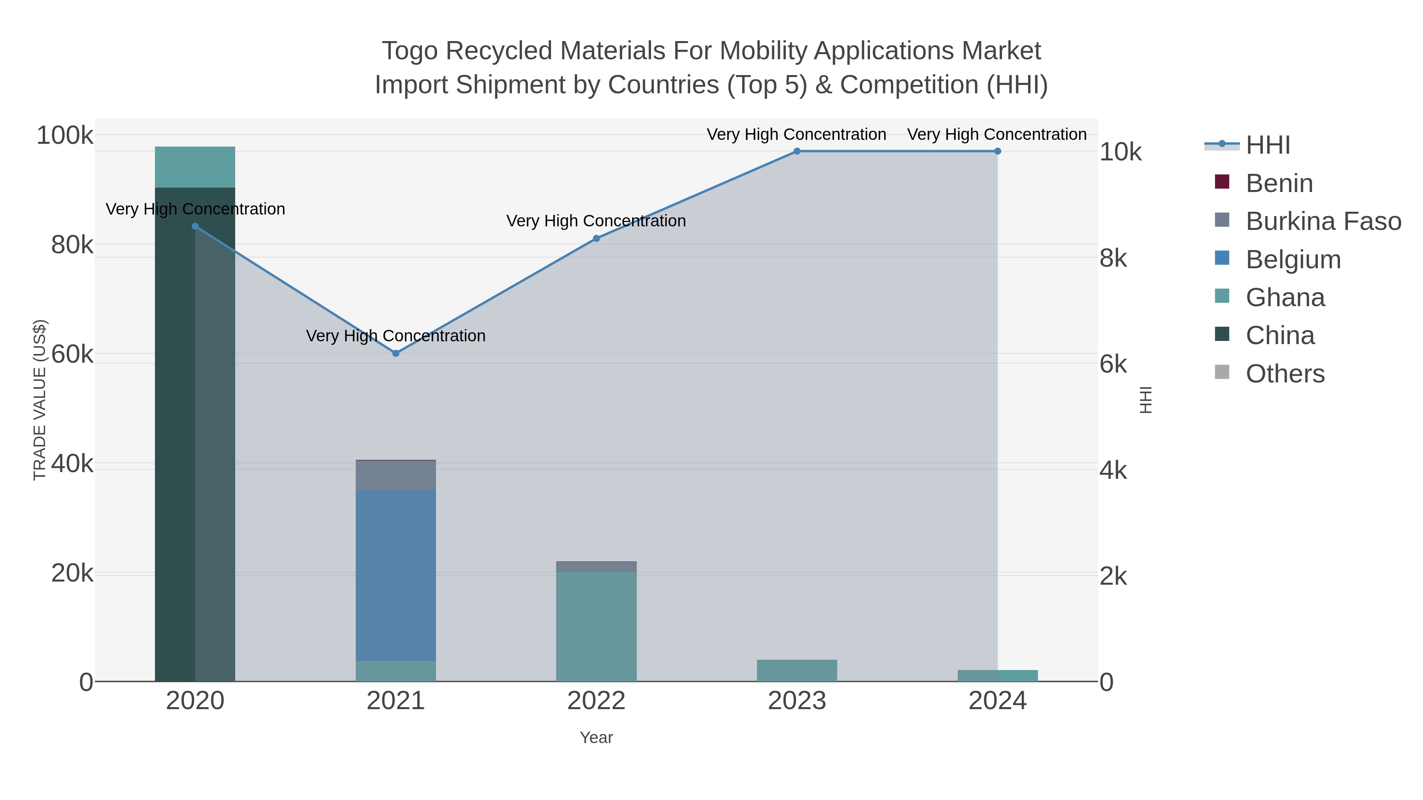This screenshot has height=800, width=1423.
Task: Click the Very High Concentration label for 2021
Action: [396, 336]
